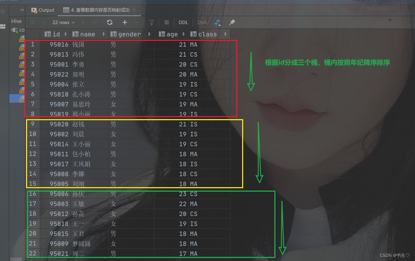This screenshot has width=415, height=261.
Task: Click the name cell 梦圆圆
Action: (x=90, y=243)
